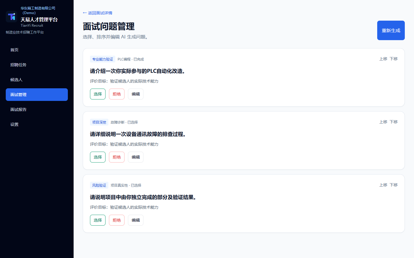The height and width of the screenshot is (258, 414).
Task: Click 下移 on the 独立完成的部分 question
Action: coord(394,185)
